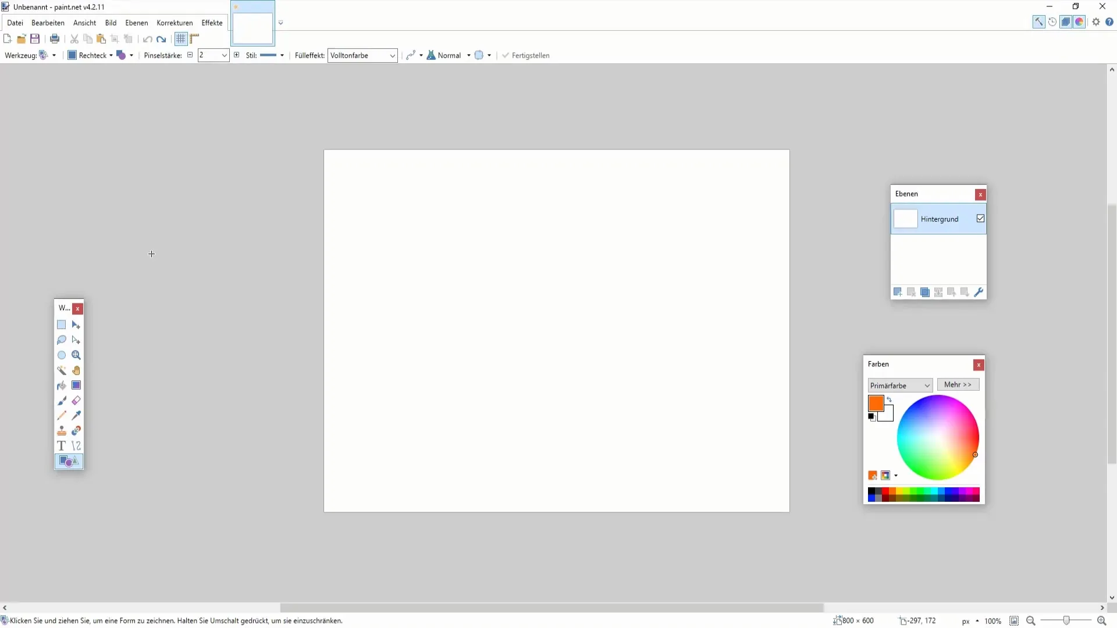Open Primärfarbe dropdown in Farben
The width and height of the screenshot is (1117, 628).
coord(900,386)
